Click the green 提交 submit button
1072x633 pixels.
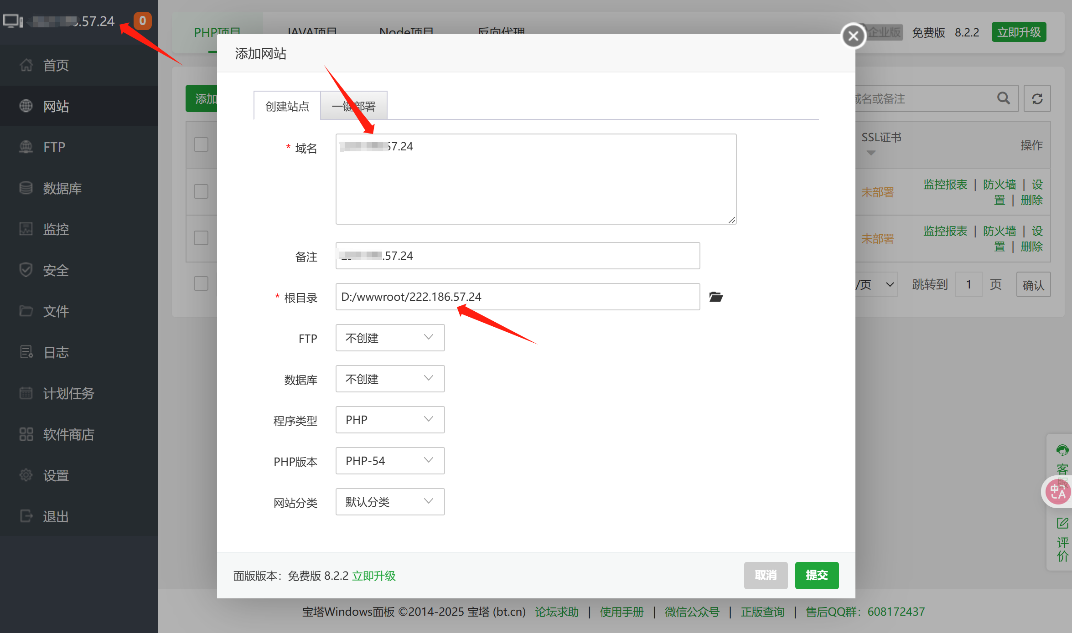coord(817,575)
